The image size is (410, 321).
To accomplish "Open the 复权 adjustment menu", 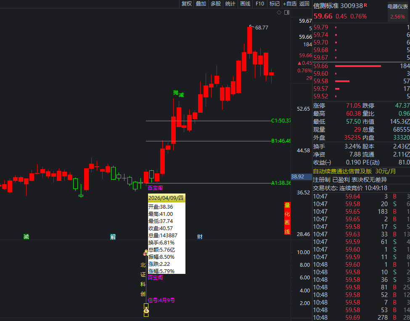I will [x=186, y=4].
